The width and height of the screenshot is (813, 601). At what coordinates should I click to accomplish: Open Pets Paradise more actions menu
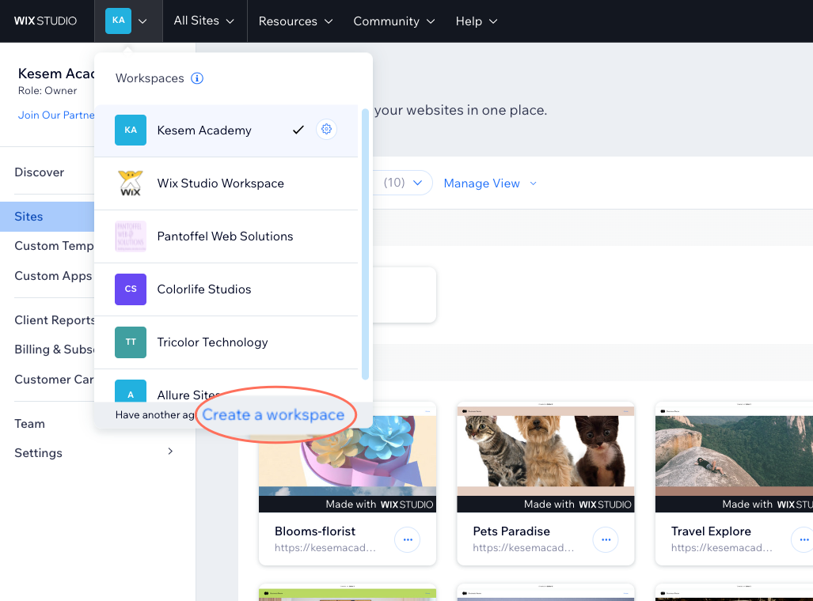click(606, 540)
